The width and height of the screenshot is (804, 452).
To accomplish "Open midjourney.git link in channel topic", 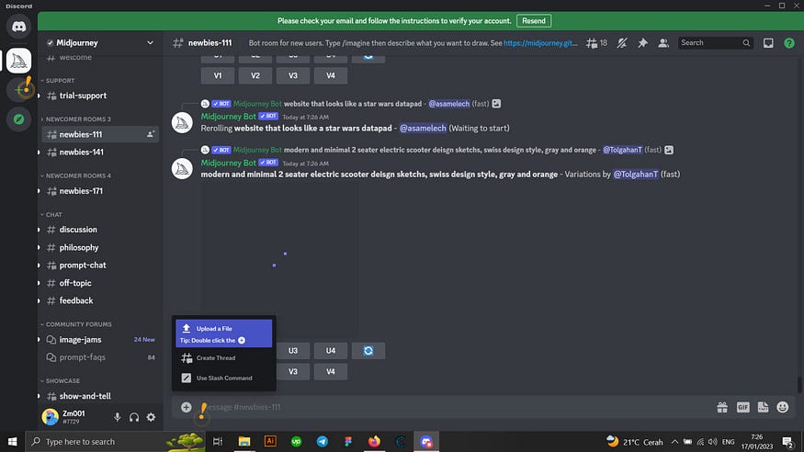I will click(540, 43).
